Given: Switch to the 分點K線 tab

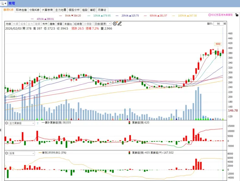Looking at the screenshot, I should [34, 10].
